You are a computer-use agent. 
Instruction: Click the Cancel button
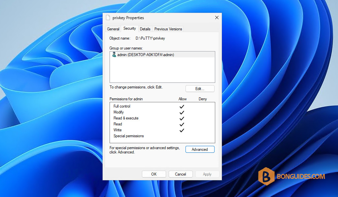[x=181, y=174]
